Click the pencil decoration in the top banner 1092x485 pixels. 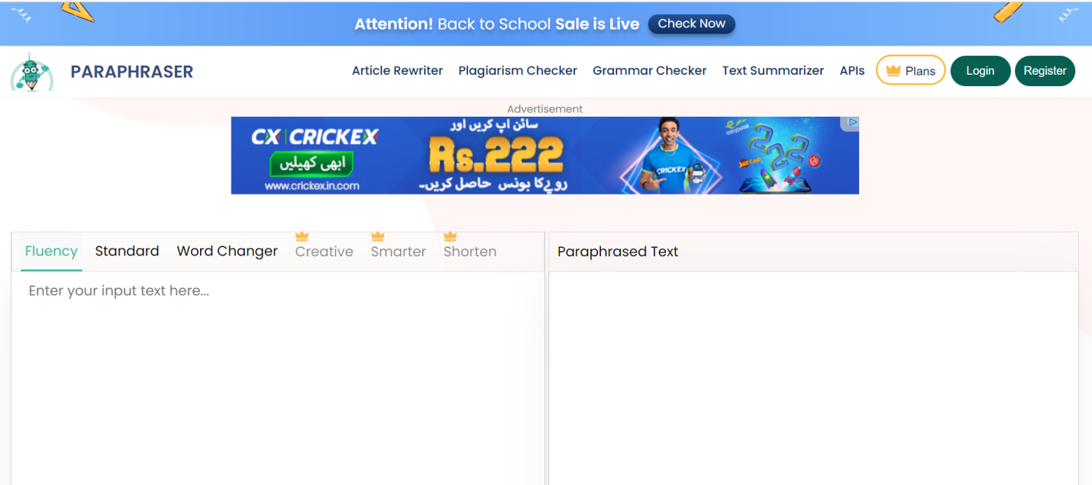[1009, 12]
